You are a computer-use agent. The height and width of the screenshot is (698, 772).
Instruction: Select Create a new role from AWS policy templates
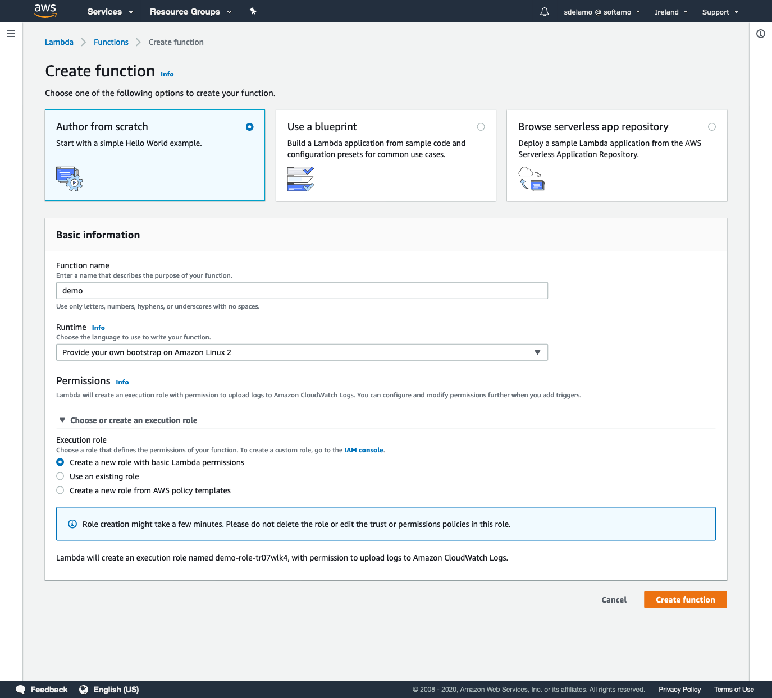click(x=60, y=490)
